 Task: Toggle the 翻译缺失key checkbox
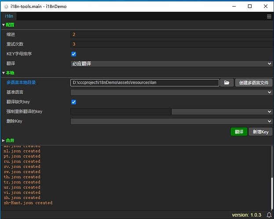pyautogui.click(x=74, y=102)
